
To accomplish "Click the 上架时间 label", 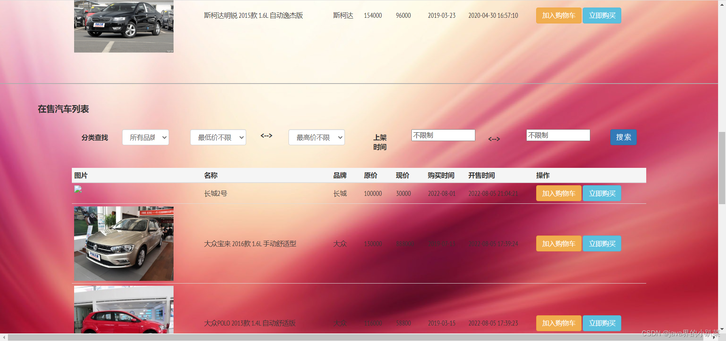I will [380, 142].
